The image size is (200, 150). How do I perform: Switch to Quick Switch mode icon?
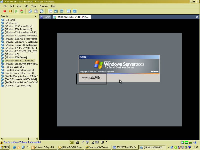click(56, 11)
